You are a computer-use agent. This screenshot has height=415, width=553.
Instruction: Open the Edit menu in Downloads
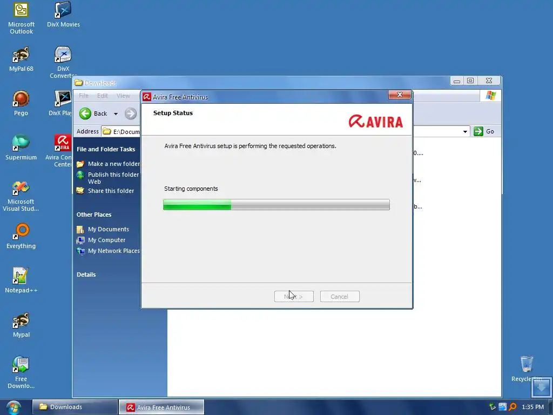coord(102,96)
